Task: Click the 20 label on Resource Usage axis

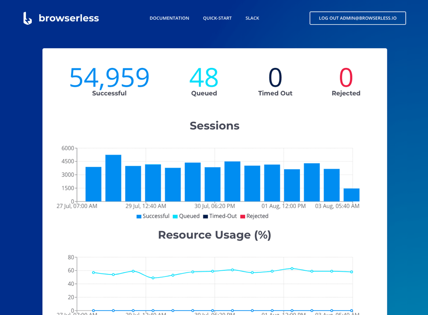Action: point(71,297)
